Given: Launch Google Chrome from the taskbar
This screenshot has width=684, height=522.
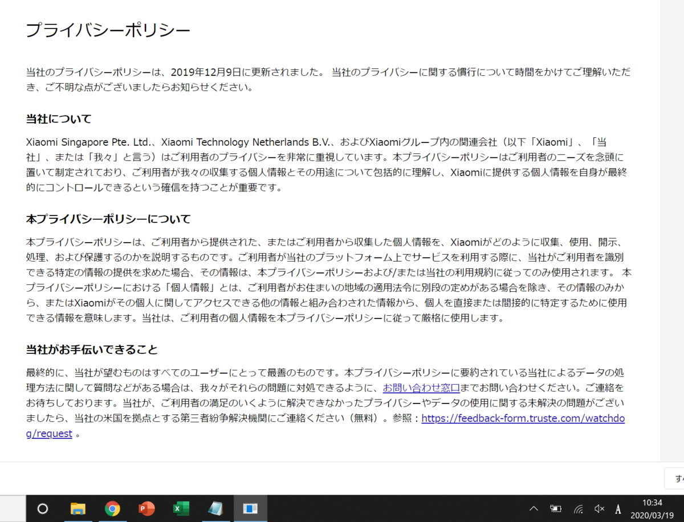Looking at the screenshot, I should coord(112,508).
